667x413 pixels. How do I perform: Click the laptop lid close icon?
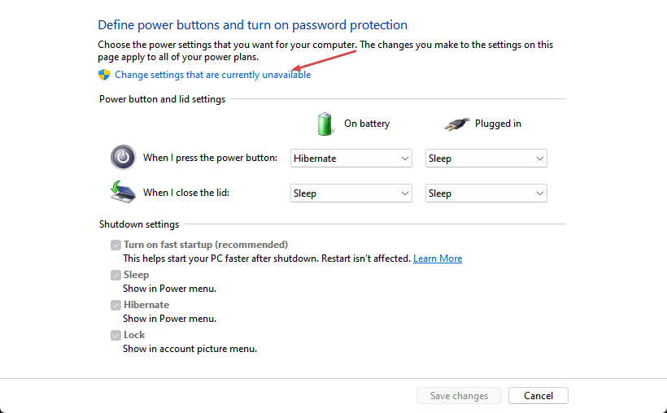121,192
